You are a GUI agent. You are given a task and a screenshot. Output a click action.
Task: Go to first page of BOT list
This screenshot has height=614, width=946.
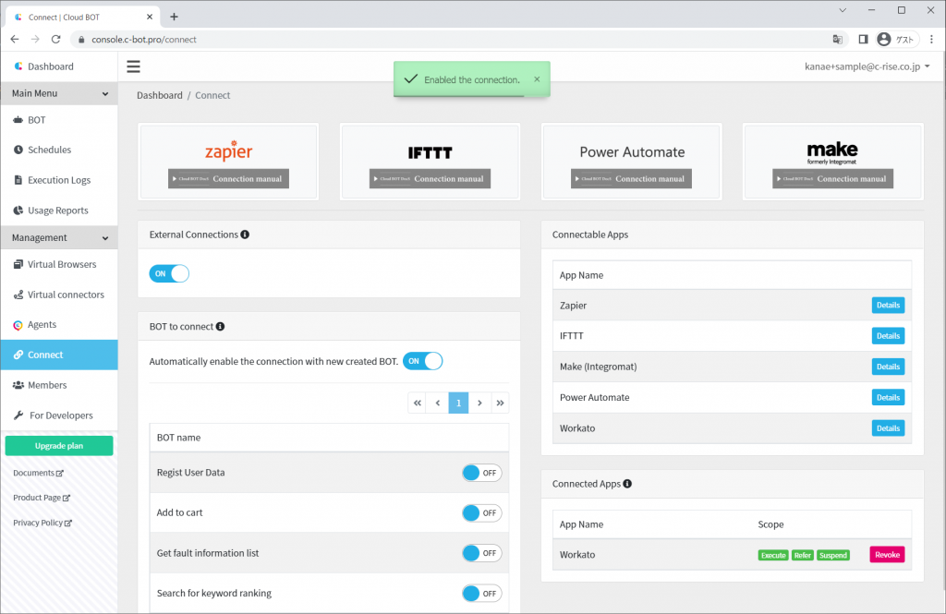pyautogui.click(x=418, y=403)
